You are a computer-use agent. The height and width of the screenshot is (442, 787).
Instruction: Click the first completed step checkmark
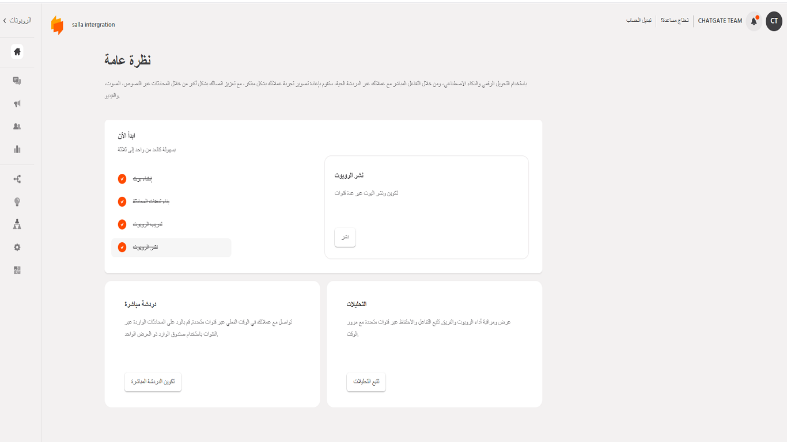click(122, 179)
